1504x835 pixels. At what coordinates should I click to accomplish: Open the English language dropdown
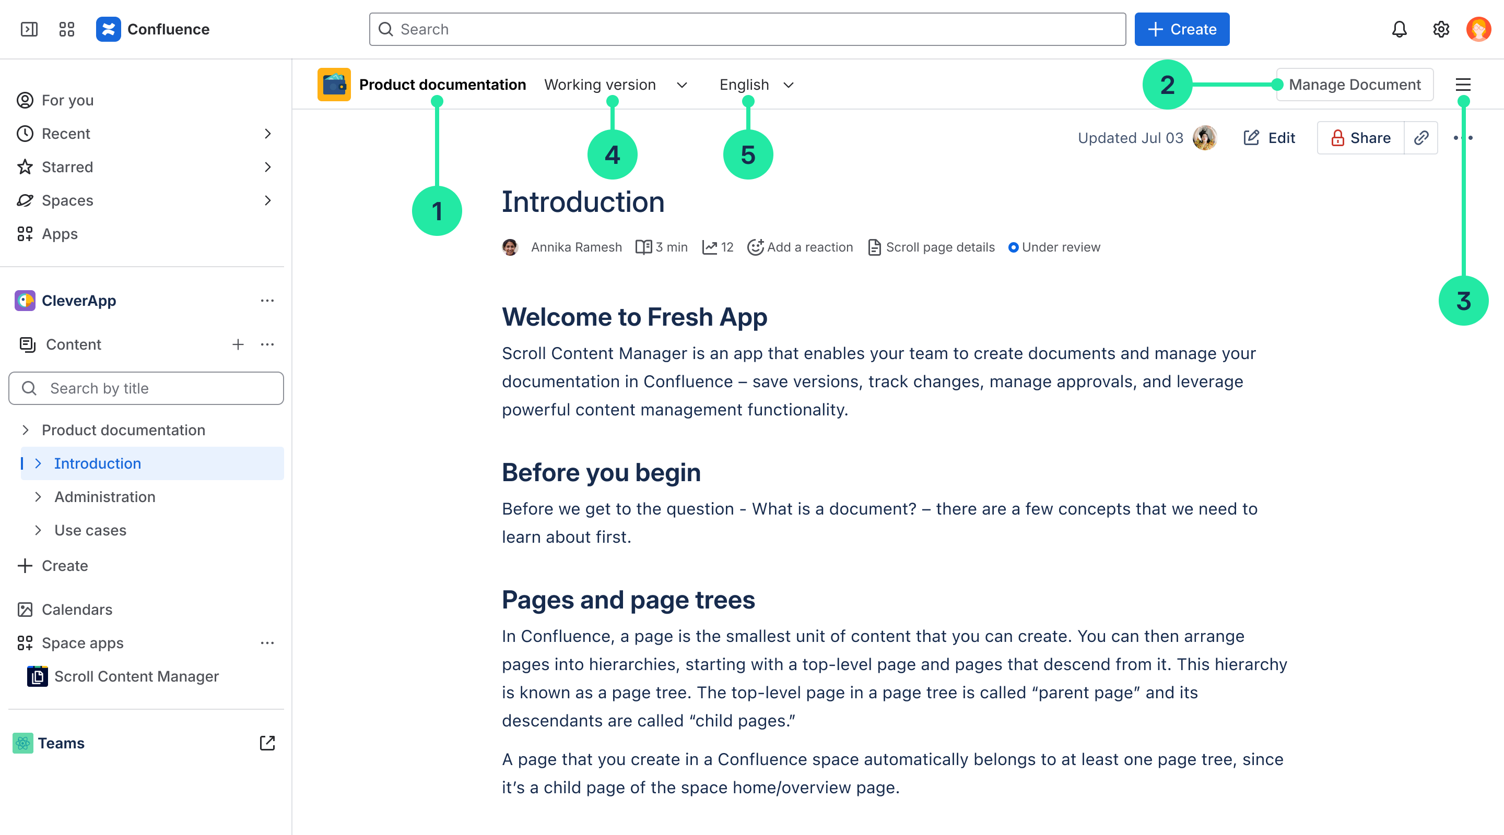[x=757, y=85]
